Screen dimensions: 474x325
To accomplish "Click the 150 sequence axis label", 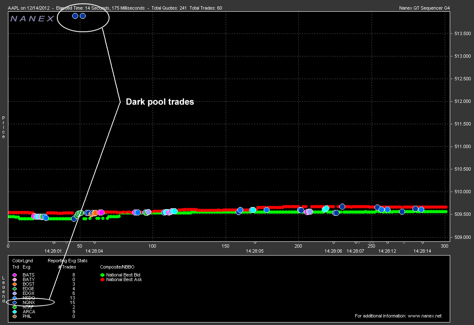I will pyautogui.click(x=225, y=246).
